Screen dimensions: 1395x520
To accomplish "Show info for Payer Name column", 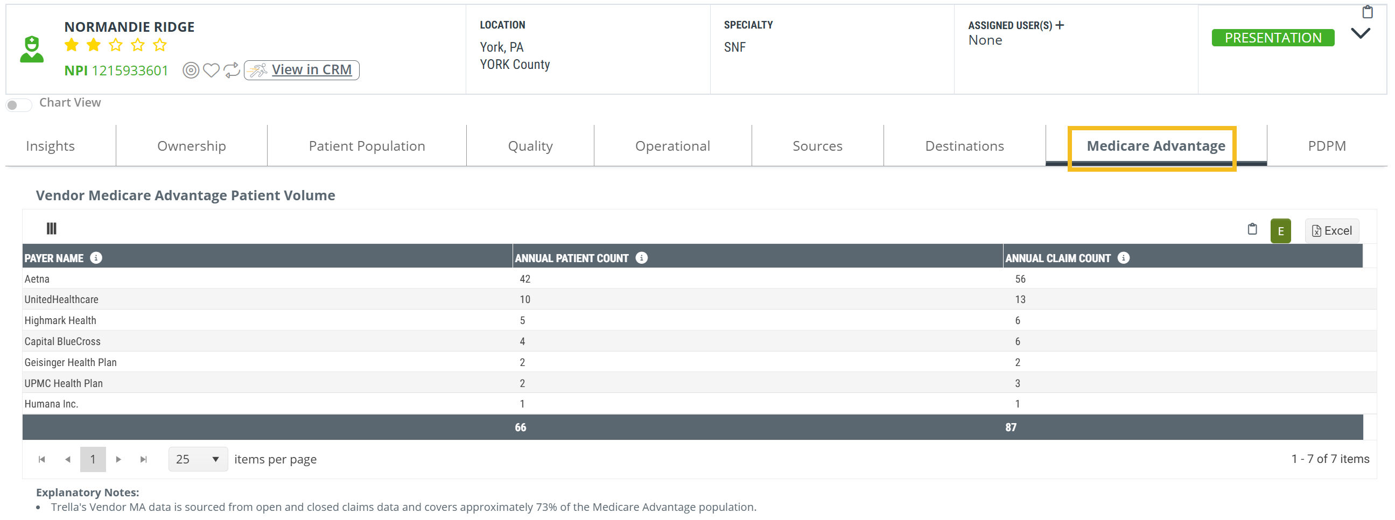I will [96, 258].
